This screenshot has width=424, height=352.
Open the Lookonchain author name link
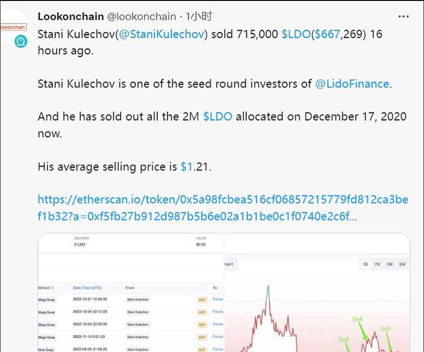(71, 16)
